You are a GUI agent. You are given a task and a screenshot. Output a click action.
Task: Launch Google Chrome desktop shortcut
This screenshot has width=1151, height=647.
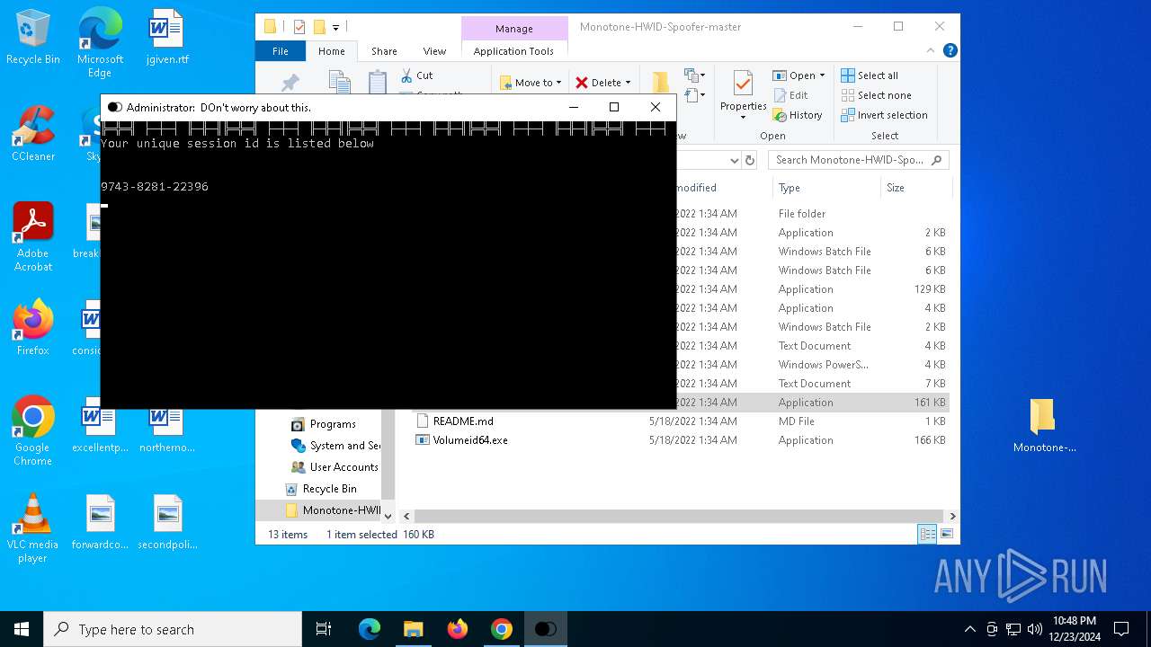coord(33,431)
